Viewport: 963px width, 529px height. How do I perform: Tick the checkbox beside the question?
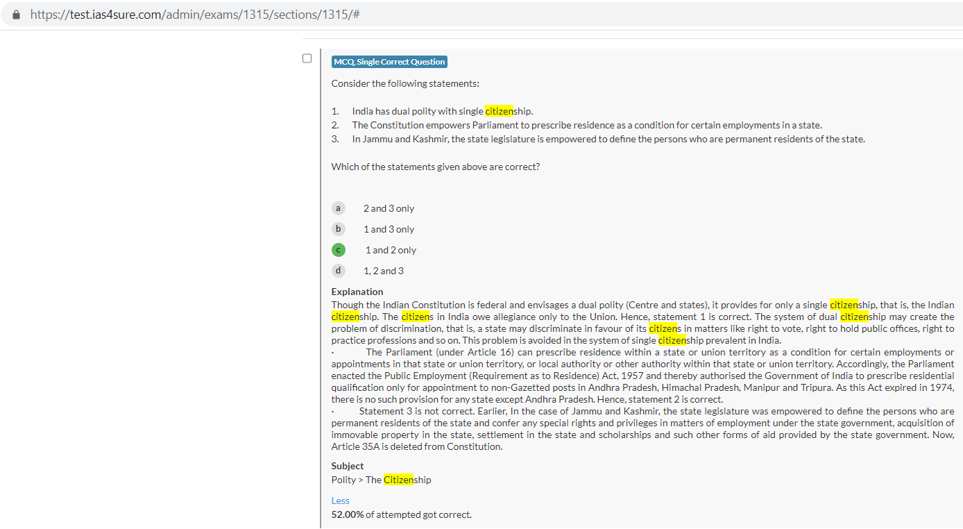coord(307,58)
